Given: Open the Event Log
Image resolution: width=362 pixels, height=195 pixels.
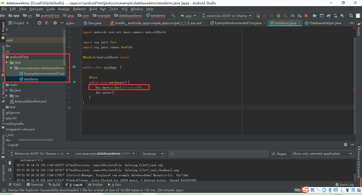Looking at the screenshot, I should tap(344, 185).
